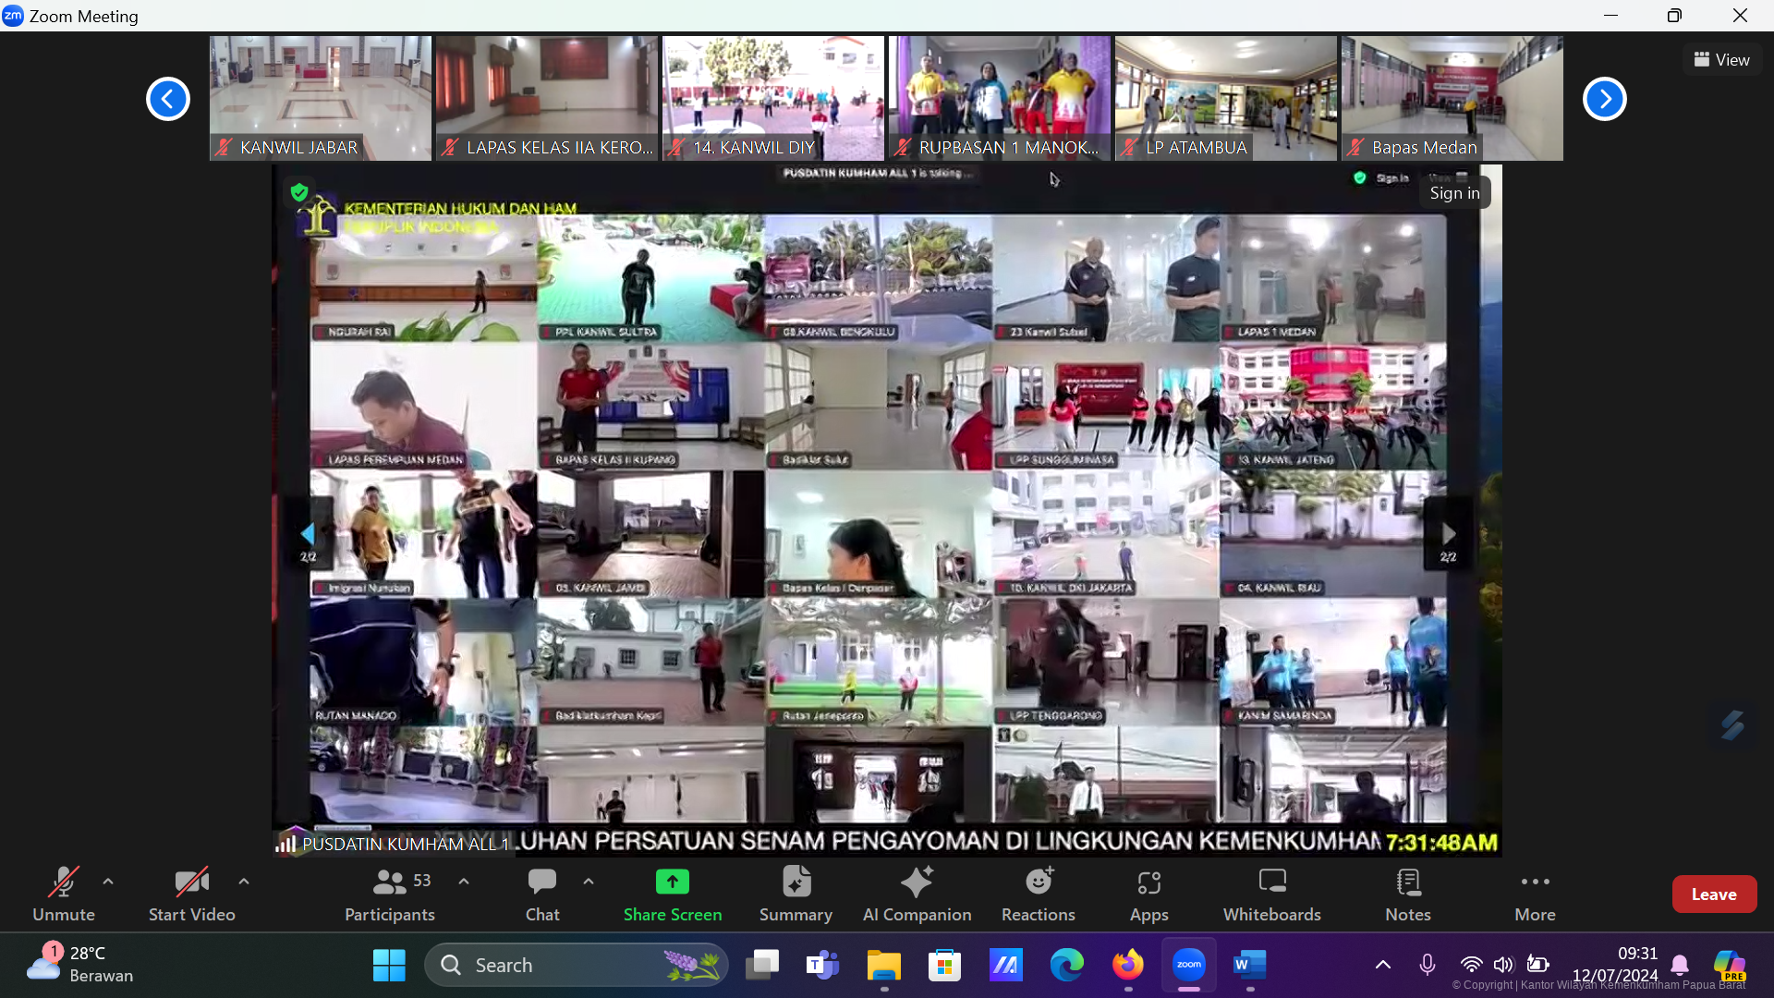
Task: Expand chat options arrow next to Chat
Action: [589, 882]
